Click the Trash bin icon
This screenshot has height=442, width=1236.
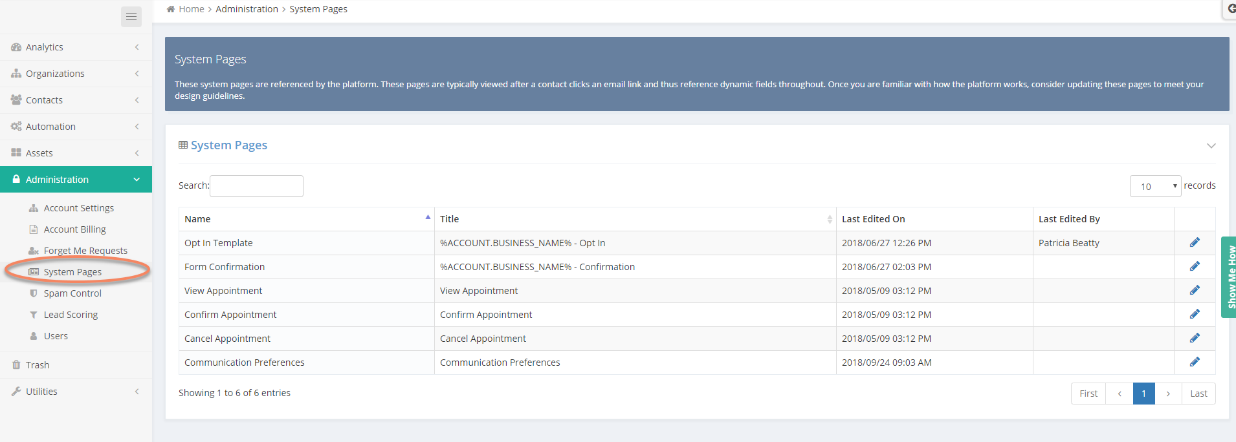[x=16, y=365]
